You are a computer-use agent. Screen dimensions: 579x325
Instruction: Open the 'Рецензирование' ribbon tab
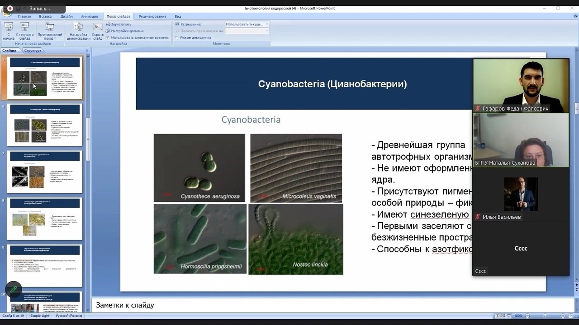152,16
